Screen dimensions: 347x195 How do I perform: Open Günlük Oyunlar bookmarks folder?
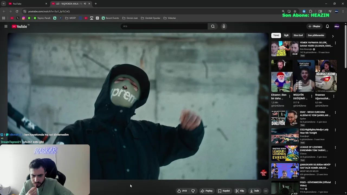[x=151, y=18]
